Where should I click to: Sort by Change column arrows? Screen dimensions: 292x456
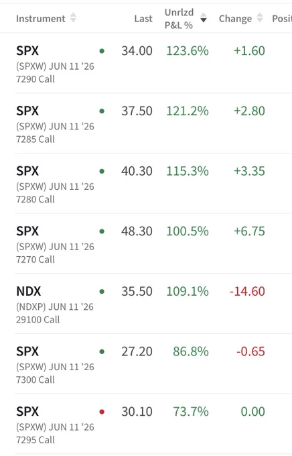pos(260,18)
